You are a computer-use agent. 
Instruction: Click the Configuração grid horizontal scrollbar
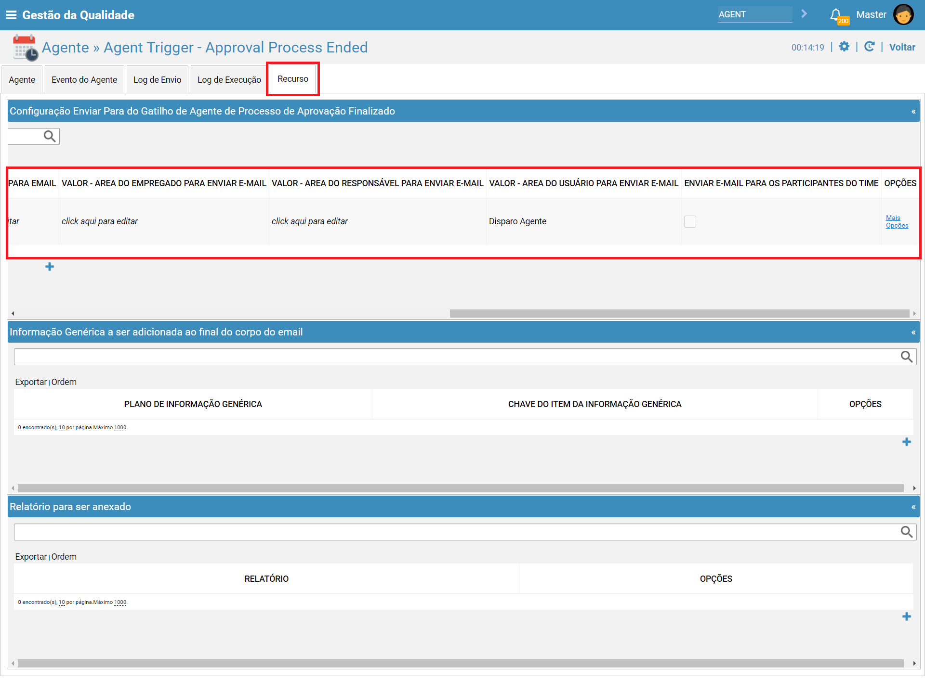(x=679, y=314)
